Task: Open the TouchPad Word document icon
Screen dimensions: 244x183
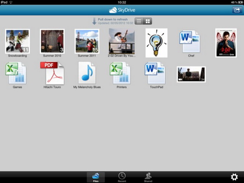Action: pyautogui.click(x=155, y=73)
